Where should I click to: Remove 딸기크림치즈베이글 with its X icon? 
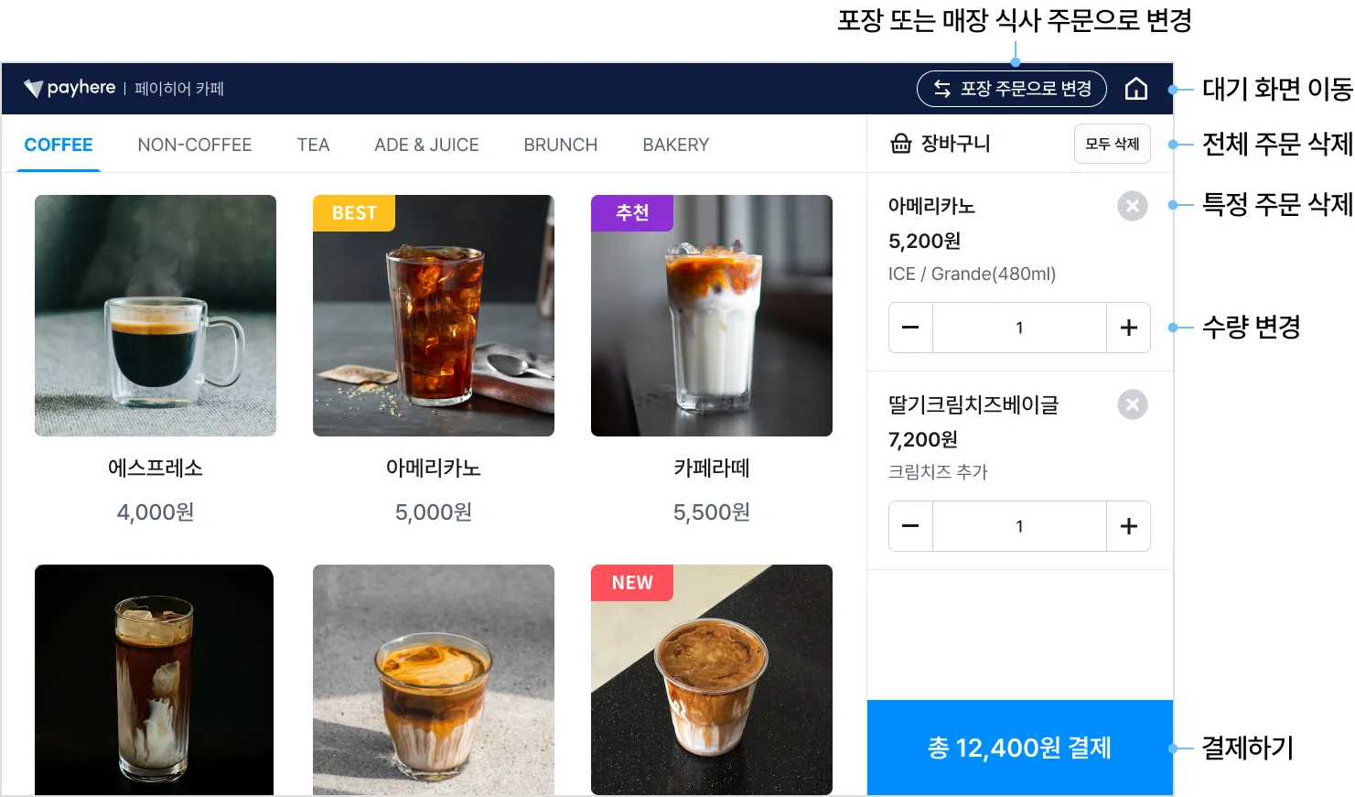[1133, 404]
